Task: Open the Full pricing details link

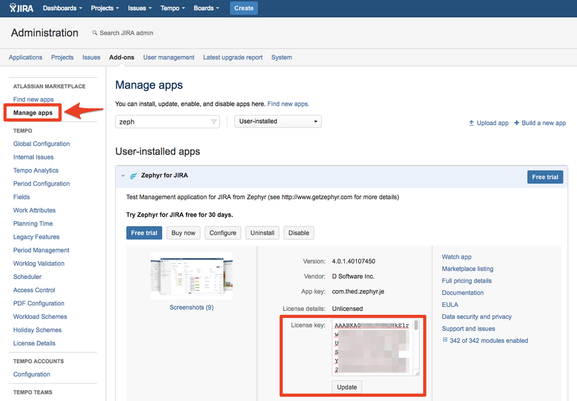Action: (467, 281)
